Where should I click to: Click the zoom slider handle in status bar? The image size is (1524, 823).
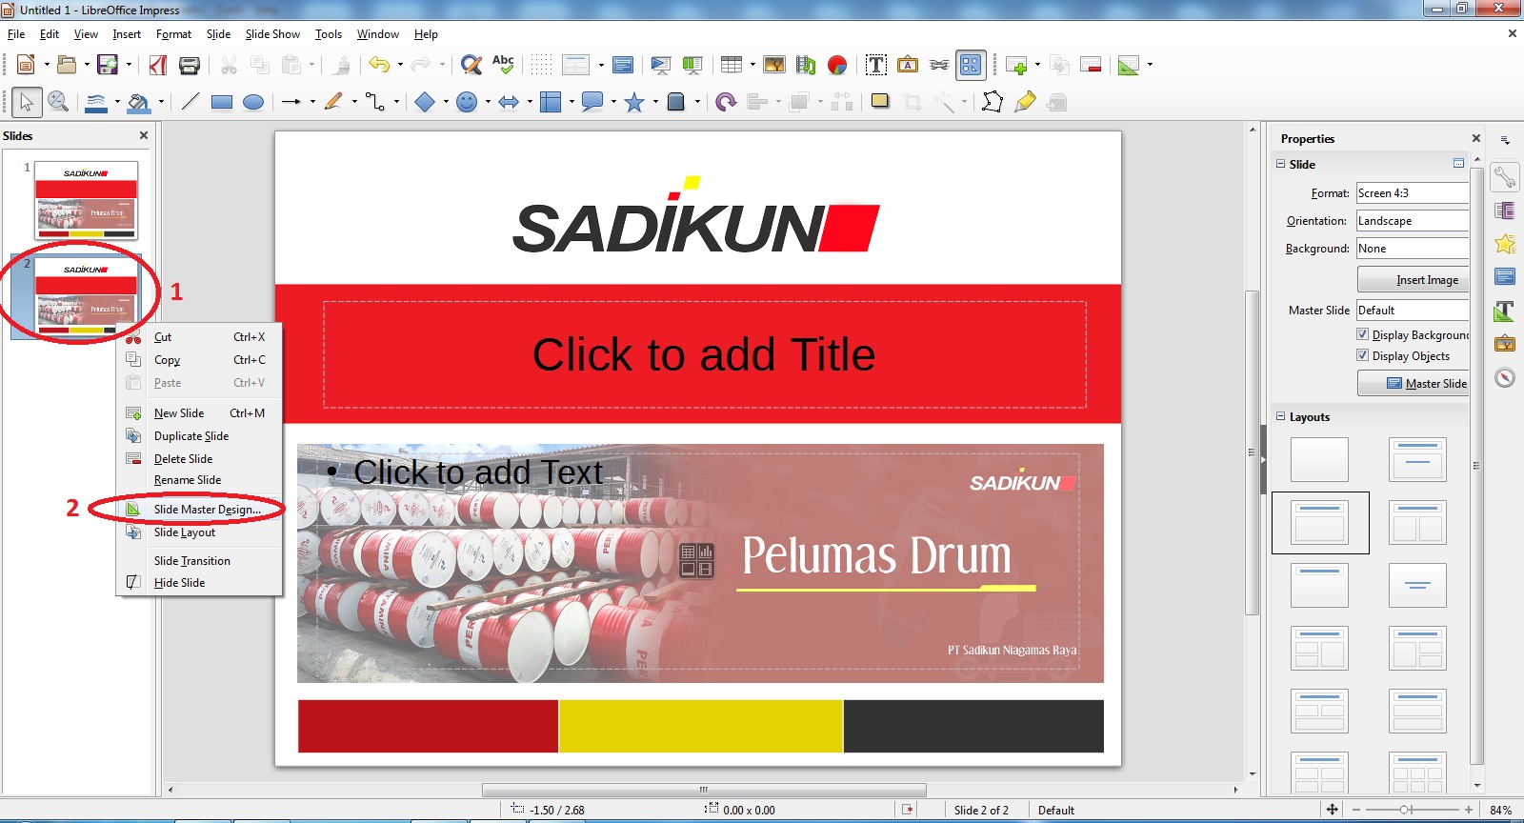coord(1405,810)
